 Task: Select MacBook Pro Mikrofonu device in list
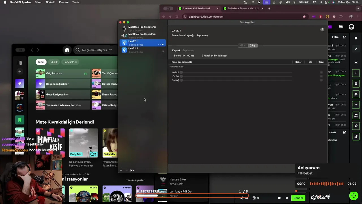[x=143, y=28]
